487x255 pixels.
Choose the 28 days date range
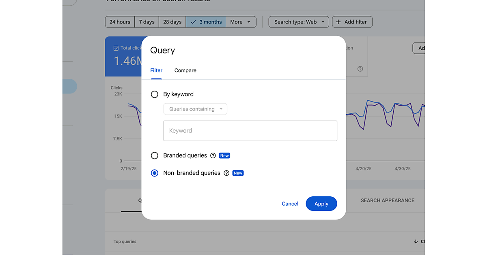click(172, 22)
